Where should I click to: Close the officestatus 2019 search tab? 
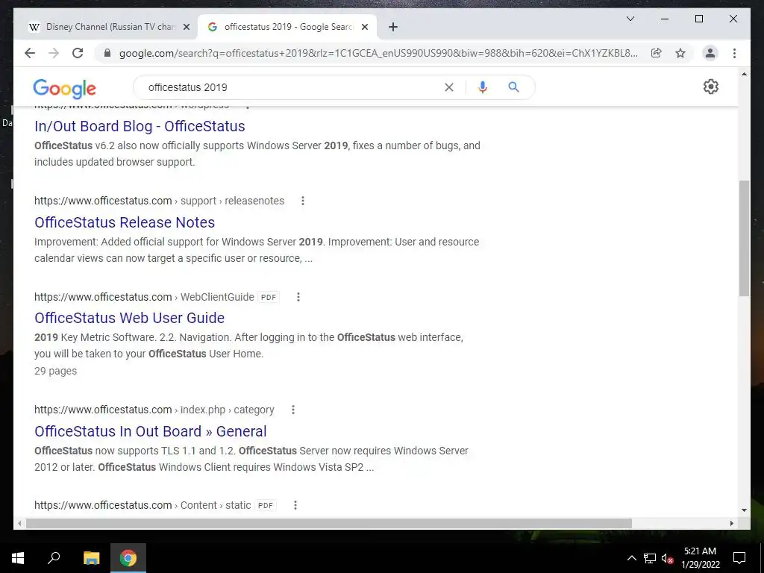pos(364,27)
